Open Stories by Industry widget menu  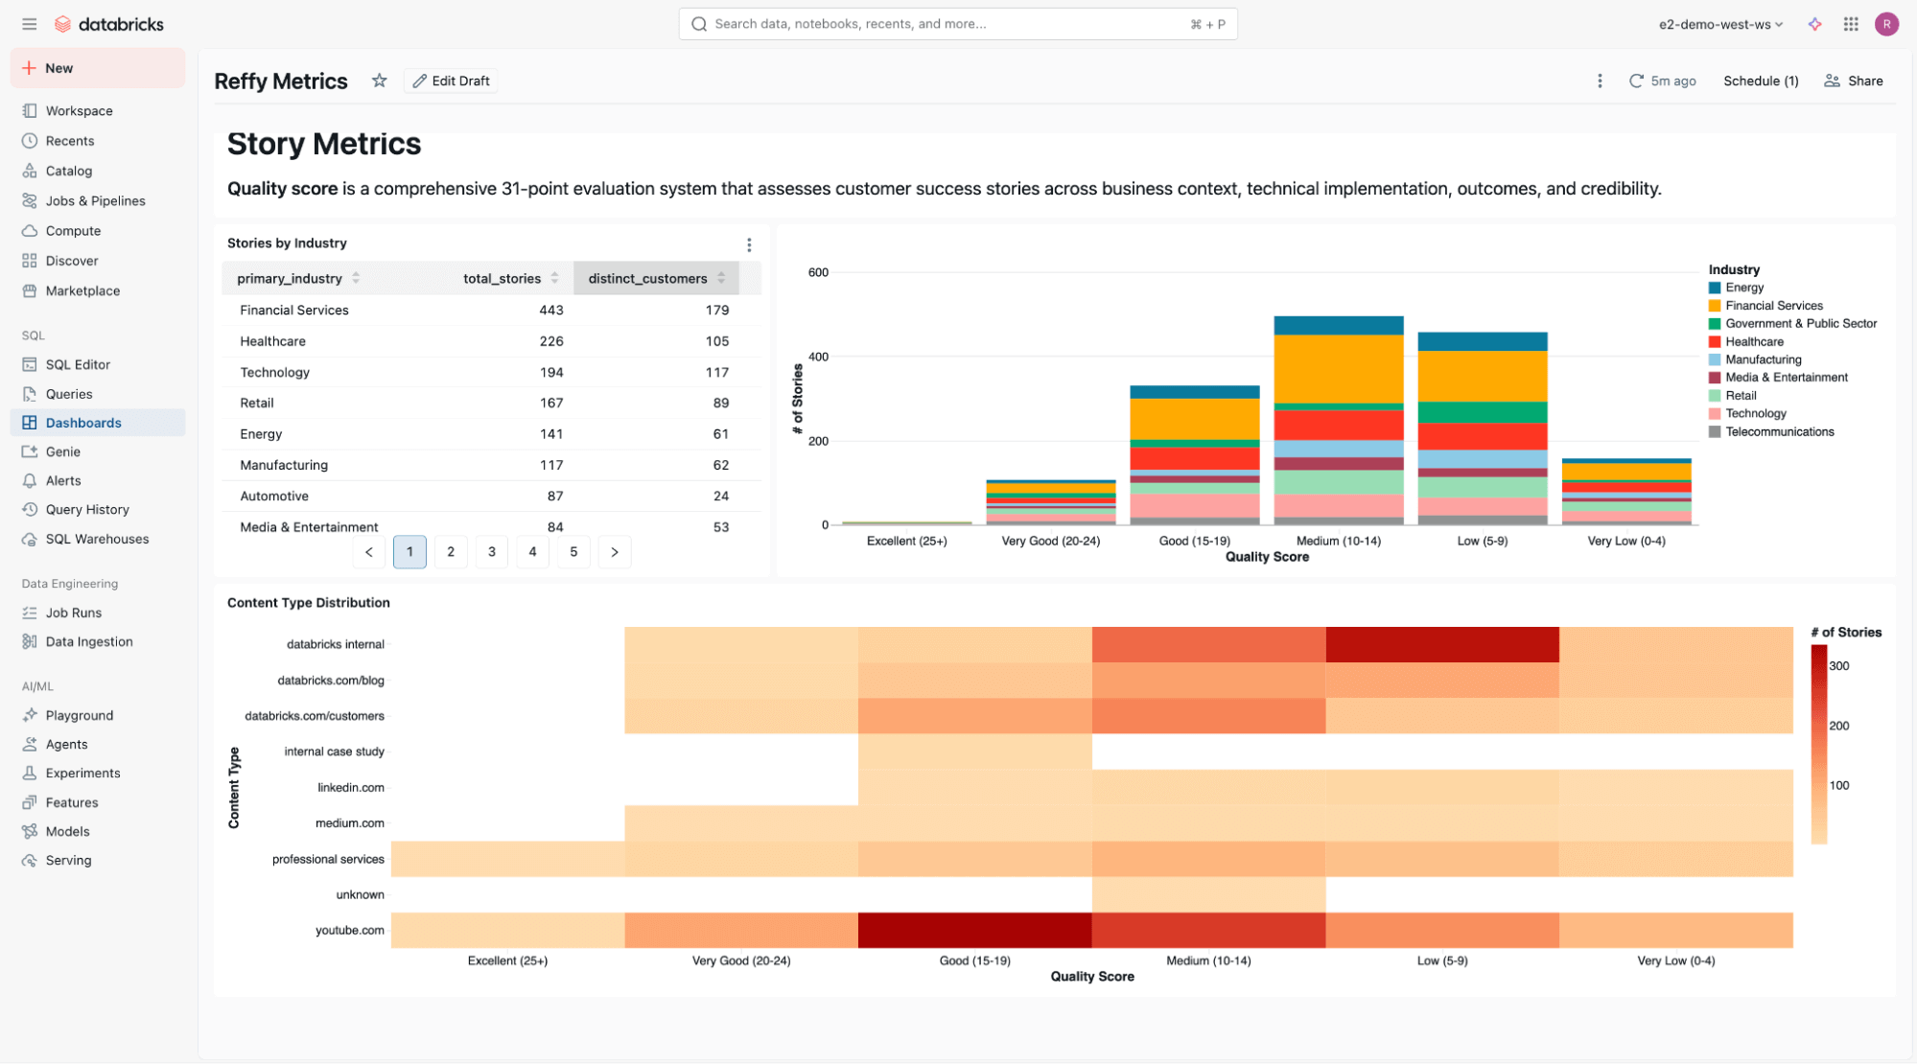pos(749,244)
